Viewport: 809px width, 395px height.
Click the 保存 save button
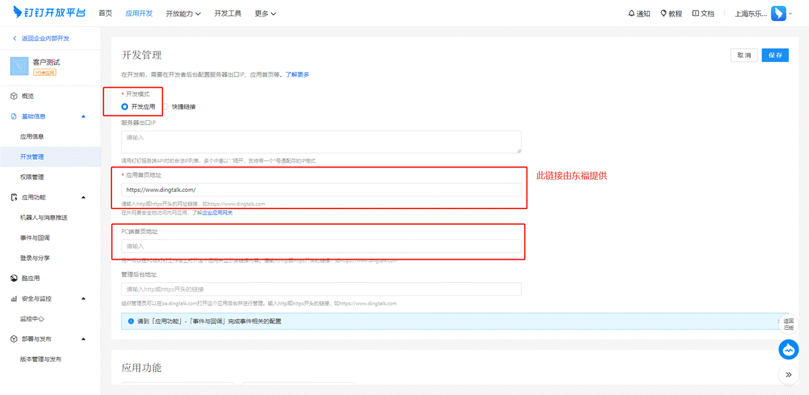[775, 55]
